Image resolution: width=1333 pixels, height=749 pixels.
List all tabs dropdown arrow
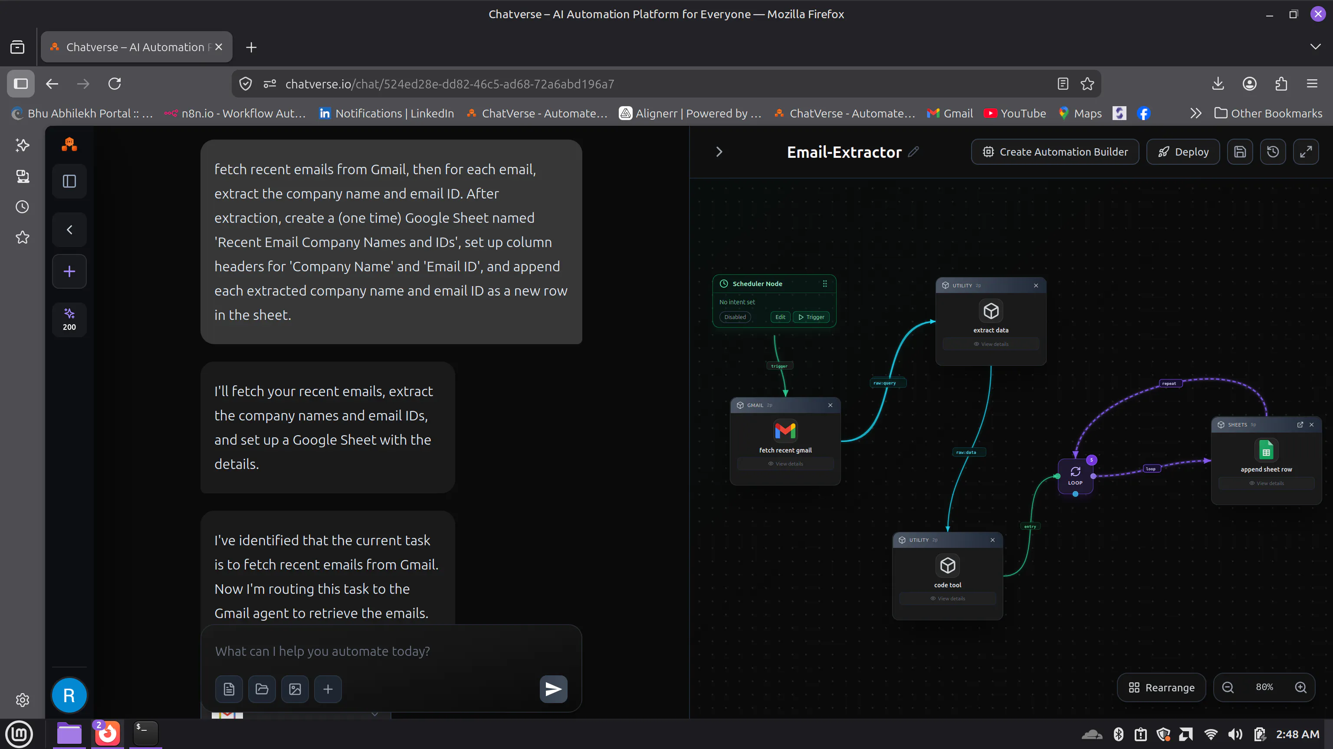pos(1315,47)
